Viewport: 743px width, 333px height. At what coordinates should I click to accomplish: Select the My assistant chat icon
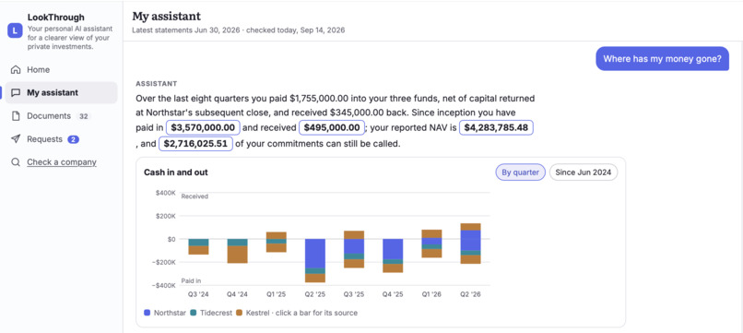pos(16,92)
